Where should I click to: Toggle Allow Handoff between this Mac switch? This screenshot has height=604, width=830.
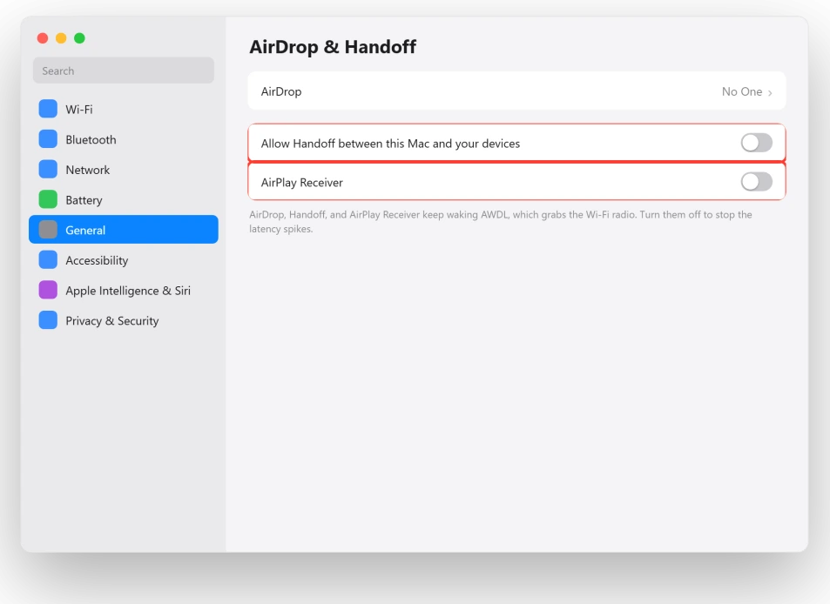(757, 143)
